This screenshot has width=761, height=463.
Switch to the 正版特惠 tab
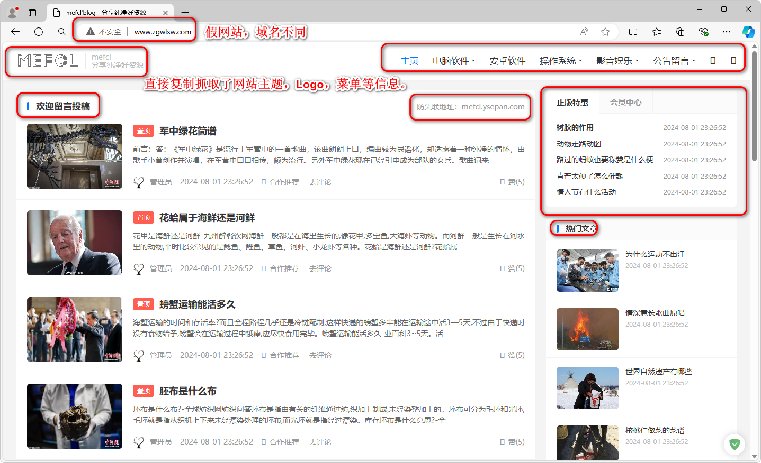click(572, 103)
